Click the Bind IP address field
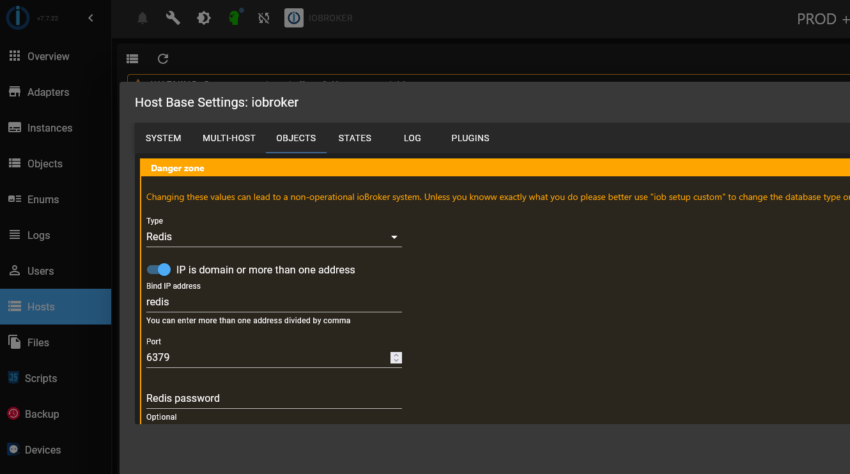Image resolution: width=850 pixels, height=474 pixels. pyautogui.click(x=274, y=302)
